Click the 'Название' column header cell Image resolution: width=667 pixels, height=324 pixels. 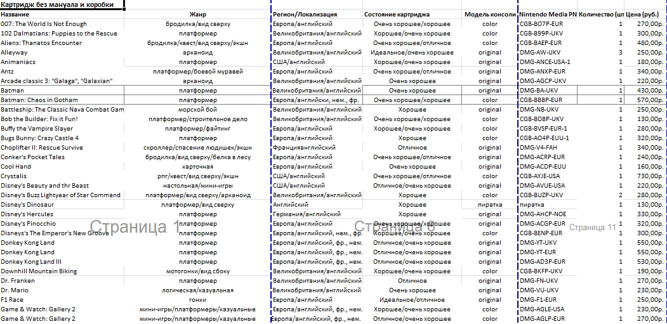(x=62, y=15)
